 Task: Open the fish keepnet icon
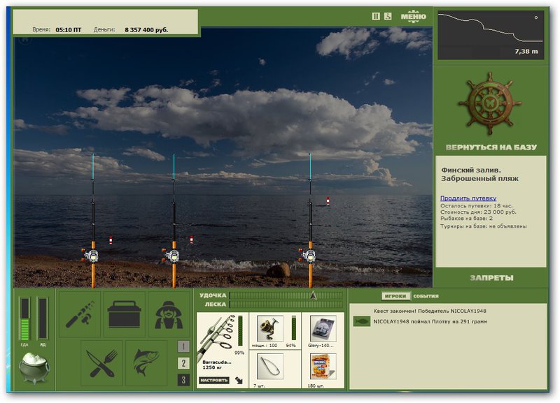point(146,363)
